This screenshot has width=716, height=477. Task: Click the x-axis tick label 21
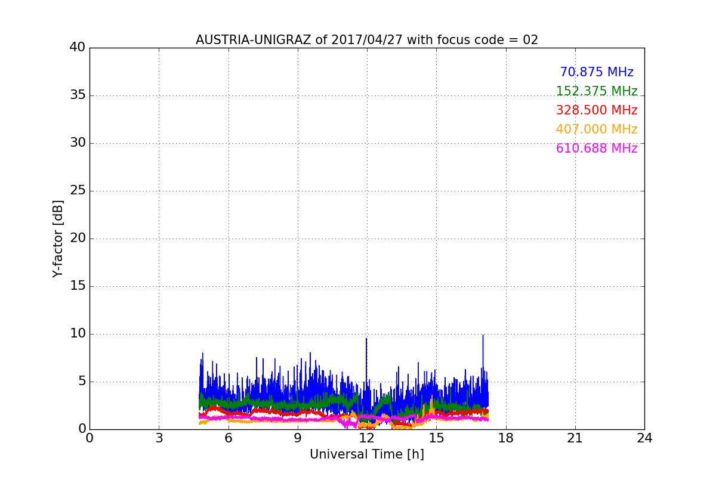pyautogui.click(x=575, y=438)
